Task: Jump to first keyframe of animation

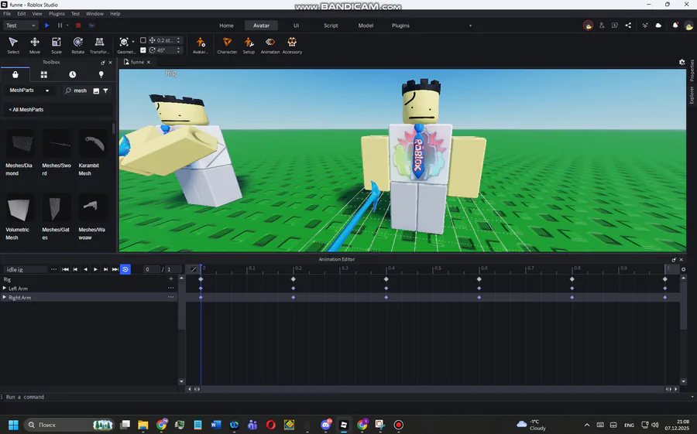Action: tap(65, 269)
